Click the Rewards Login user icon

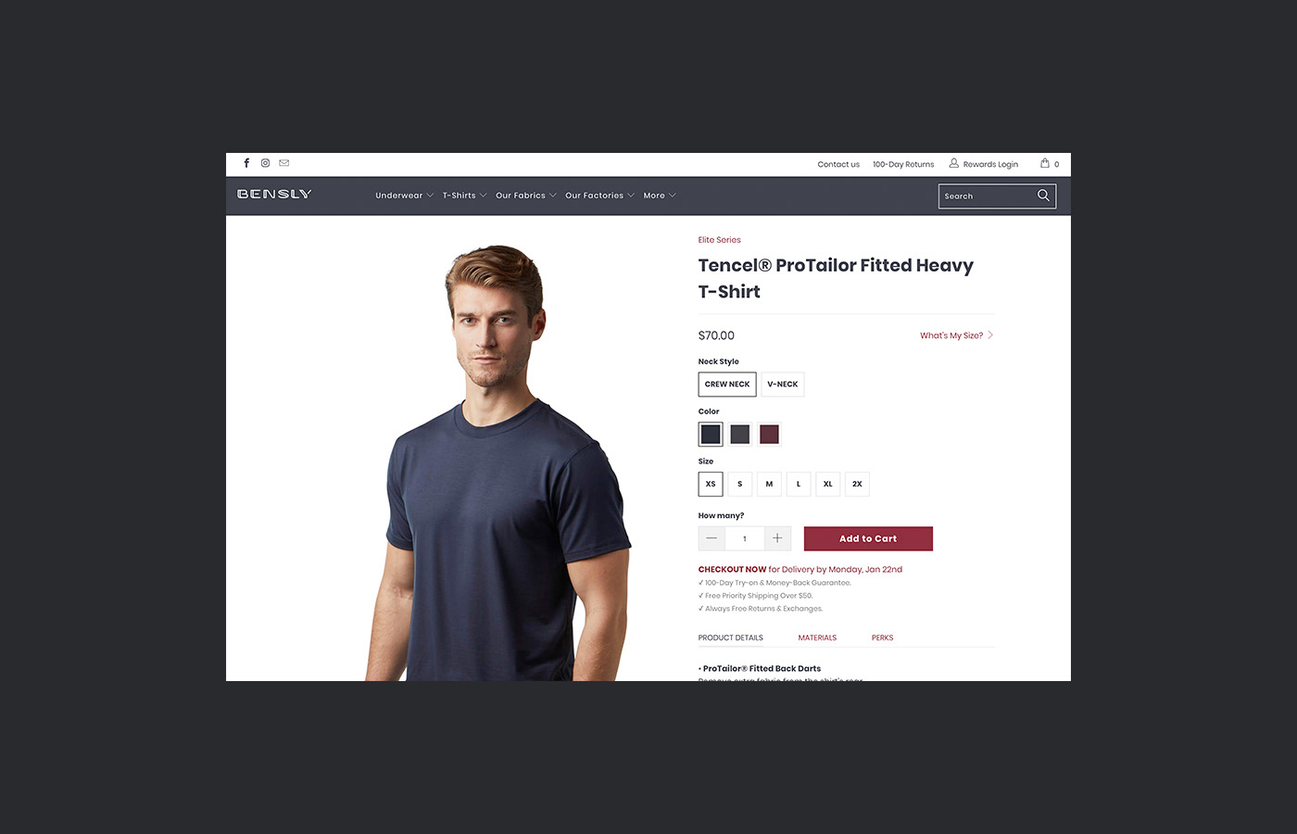point(953,163)
